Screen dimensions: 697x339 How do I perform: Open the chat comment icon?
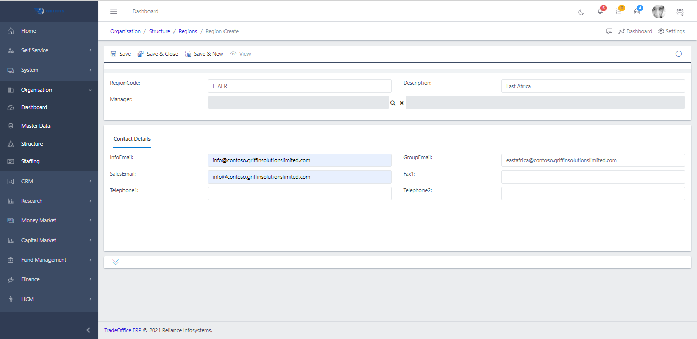pyautogui.click(x=609, y=31)
